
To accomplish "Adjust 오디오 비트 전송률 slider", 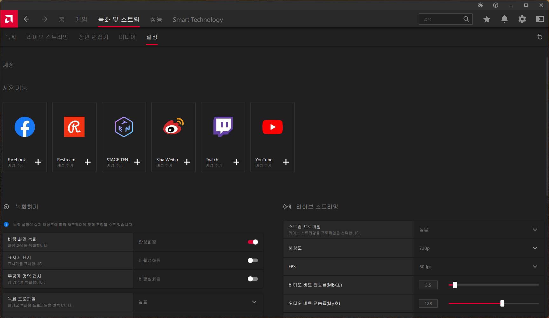I will click(x=502, y=303).
